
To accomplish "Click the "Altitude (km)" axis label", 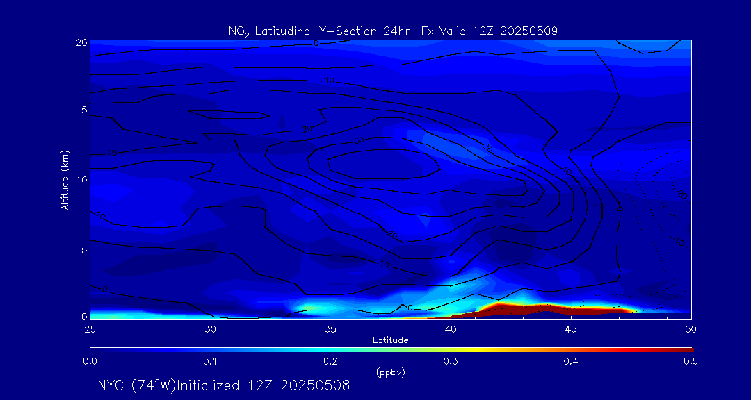I will (65, 178).
